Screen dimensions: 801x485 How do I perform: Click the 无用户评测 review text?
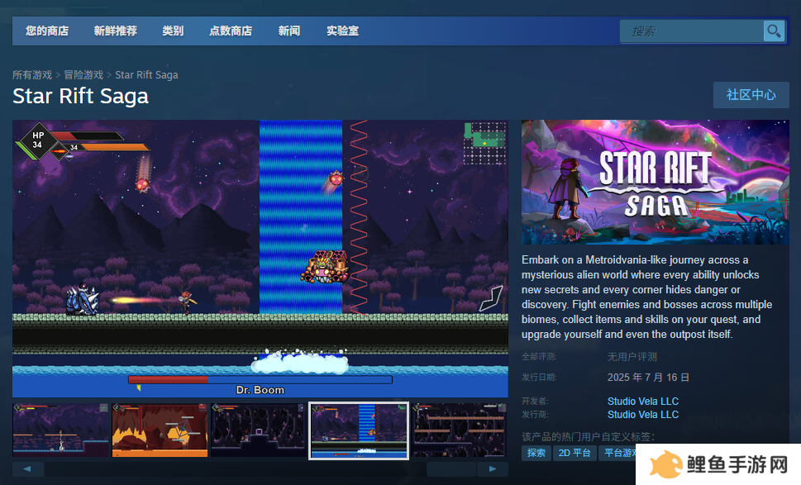click(632, 357)
